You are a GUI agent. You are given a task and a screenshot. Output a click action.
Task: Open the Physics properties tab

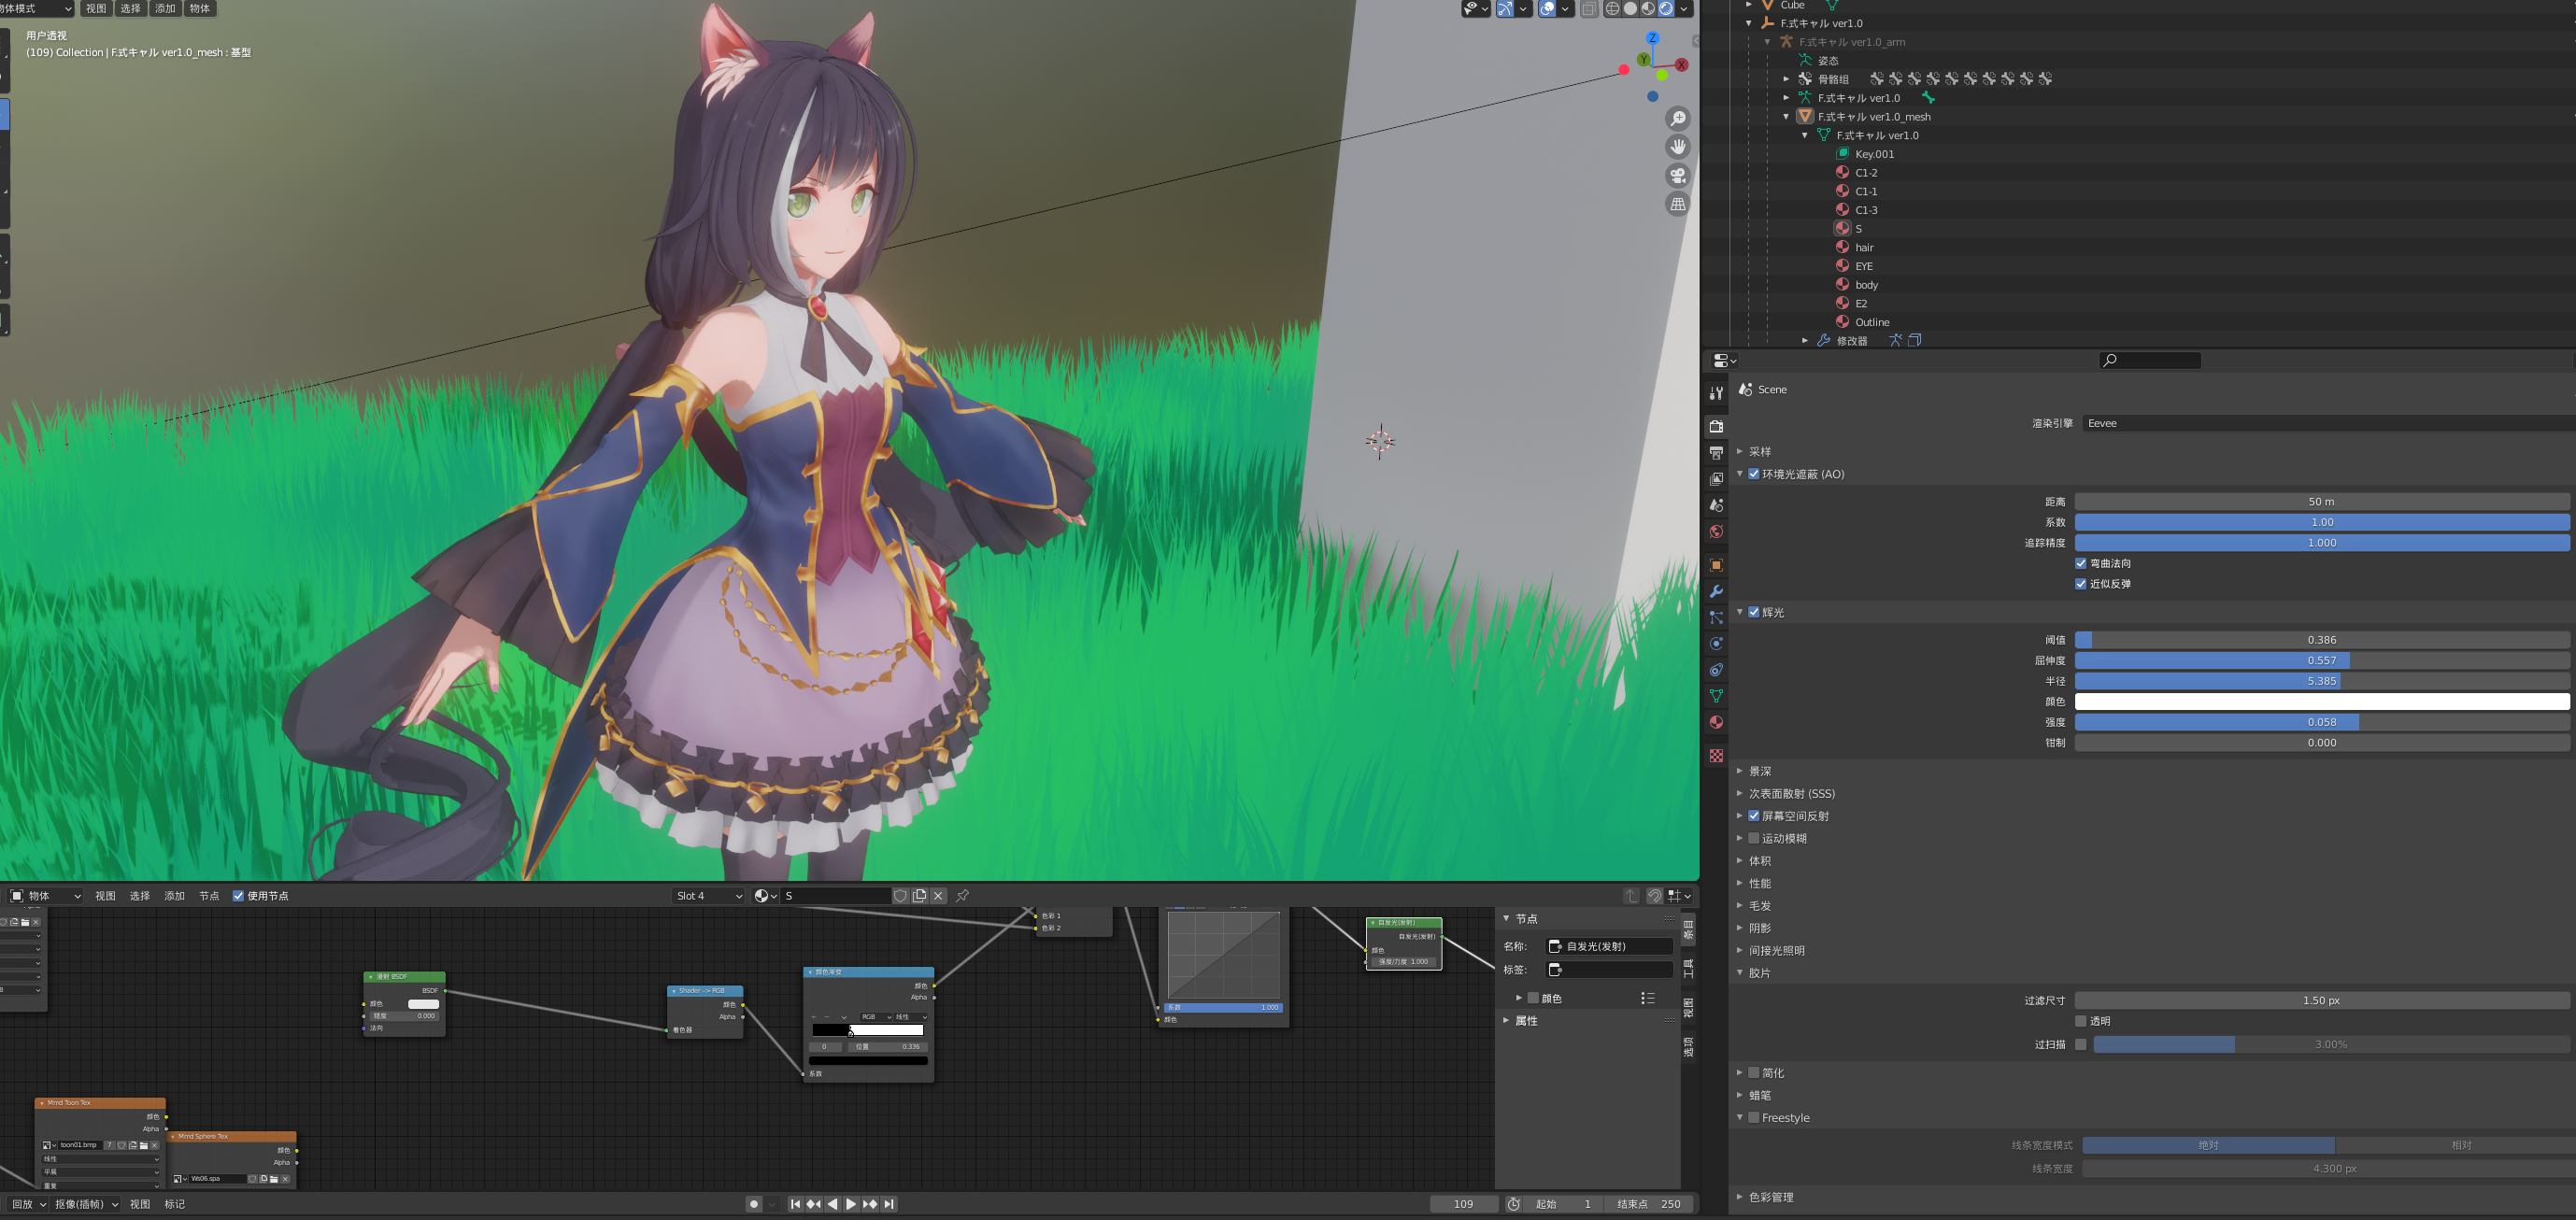point(1716,643)
